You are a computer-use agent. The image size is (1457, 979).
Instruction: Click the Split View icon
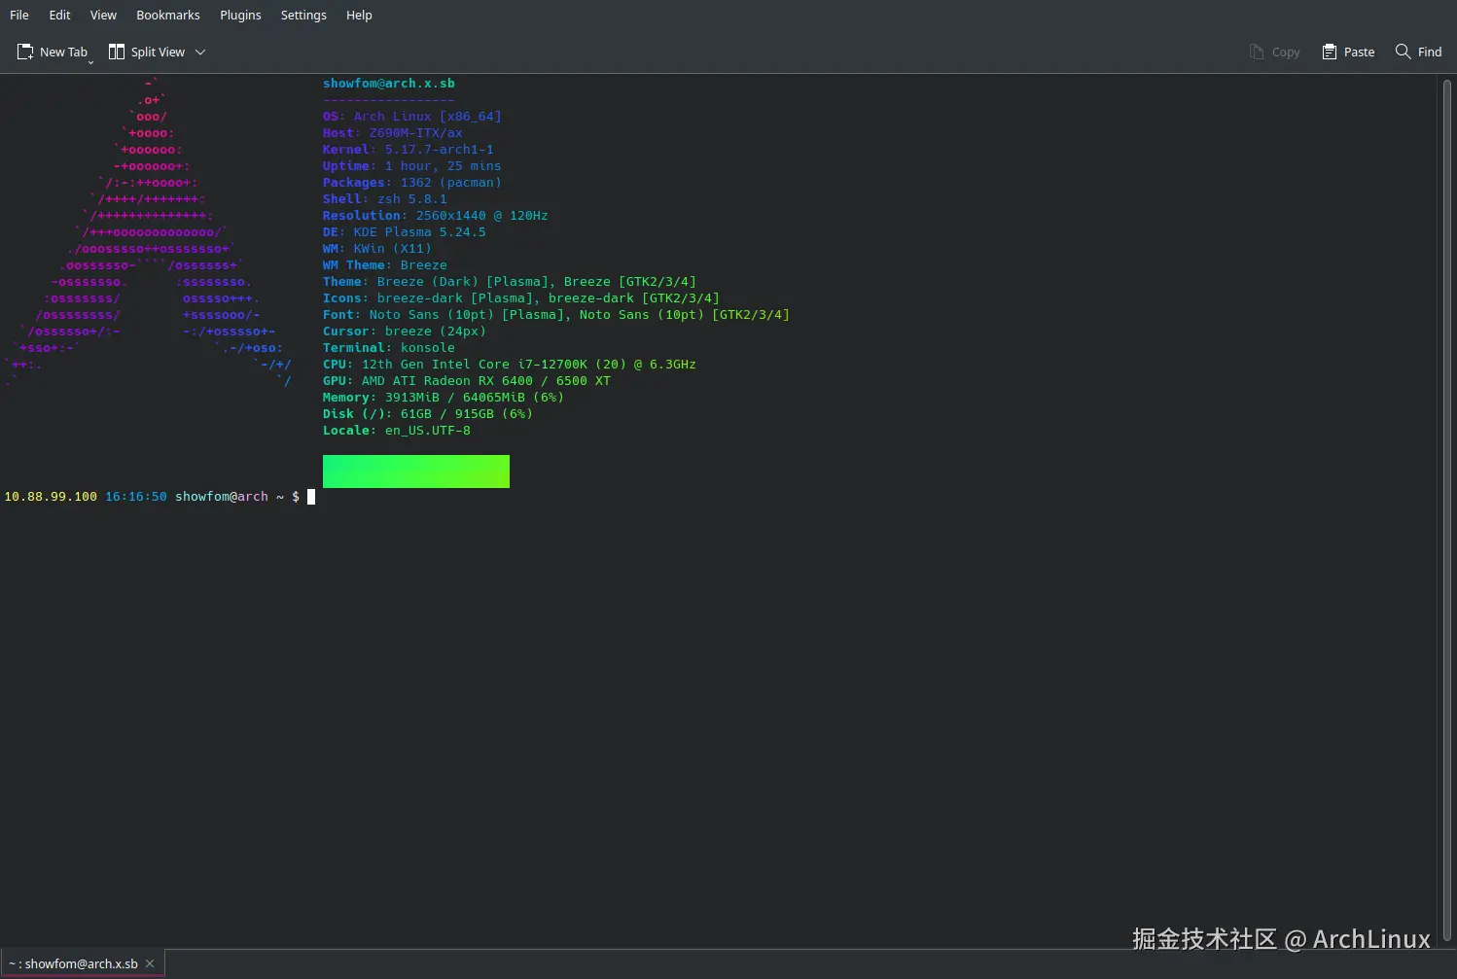(117, 52)
